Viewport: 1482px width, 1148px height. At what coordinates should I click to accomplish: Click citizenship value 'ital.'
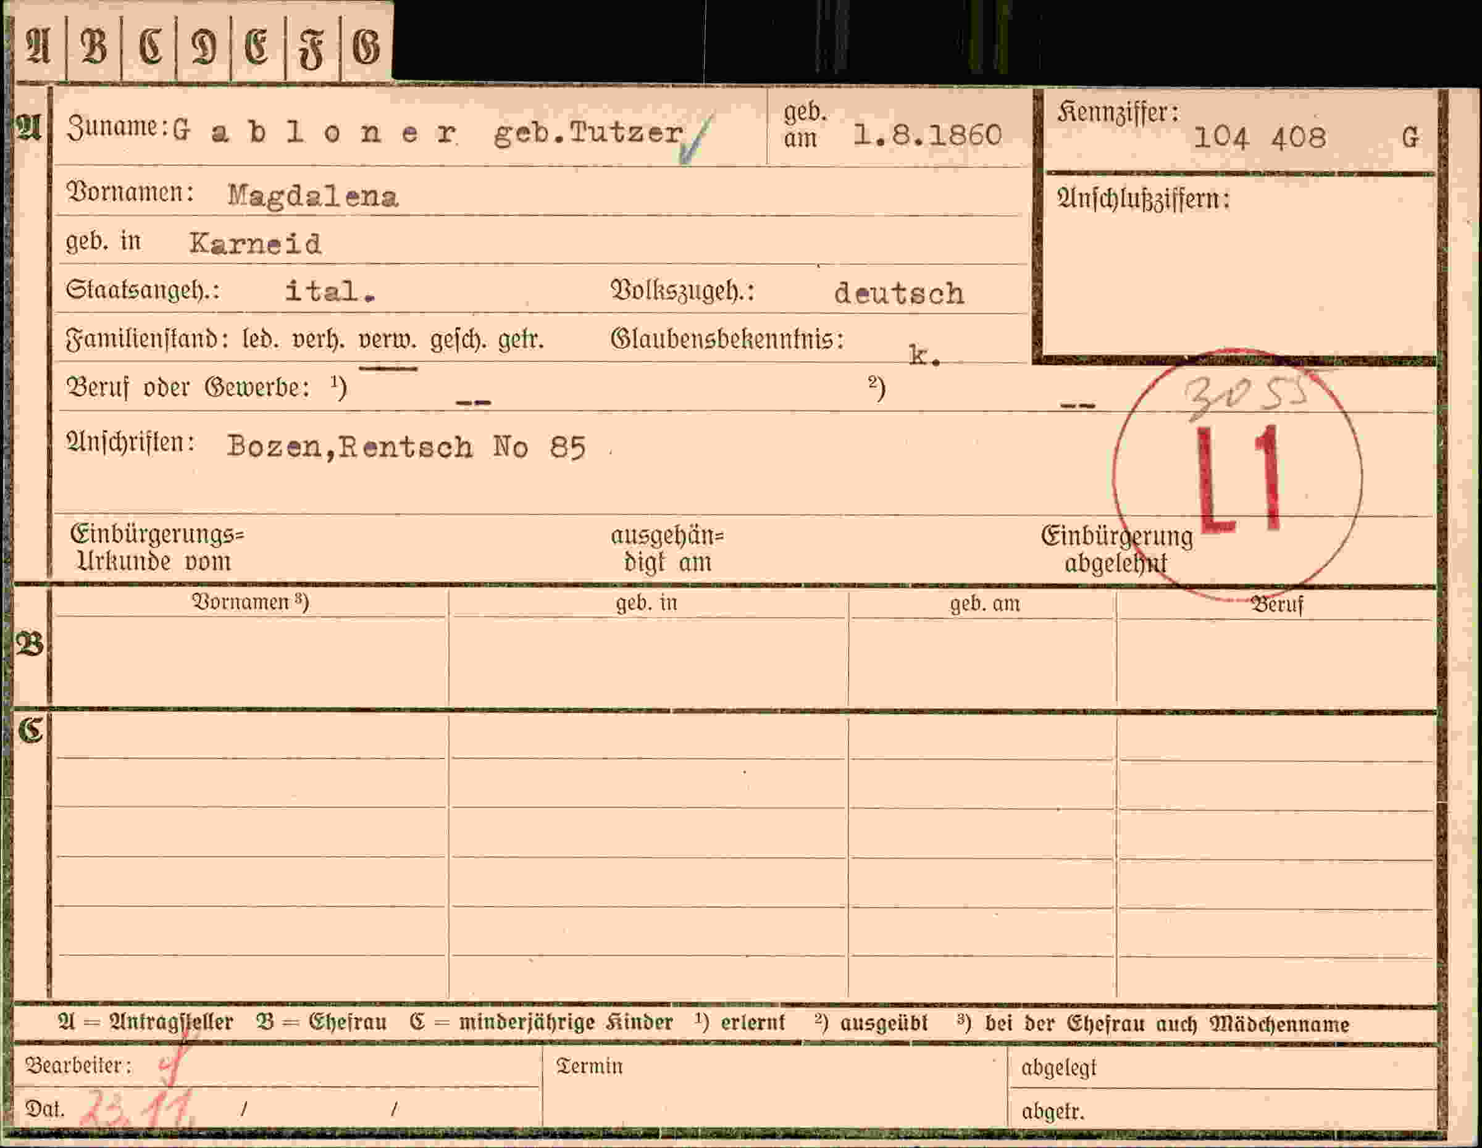pyautogui.click(x=330, y=291)
